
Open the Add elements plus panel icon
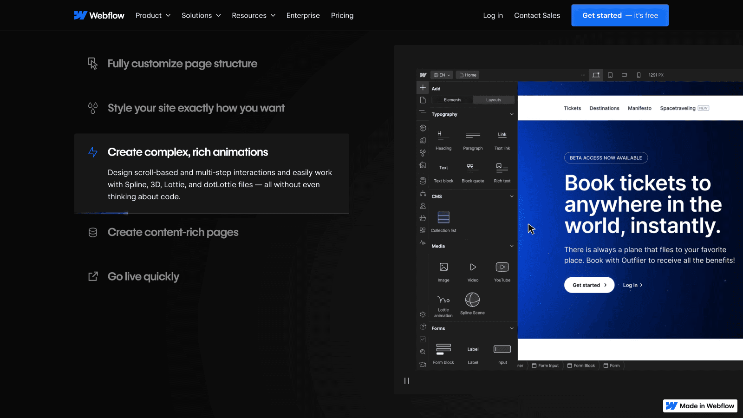(x=423, y=87)
